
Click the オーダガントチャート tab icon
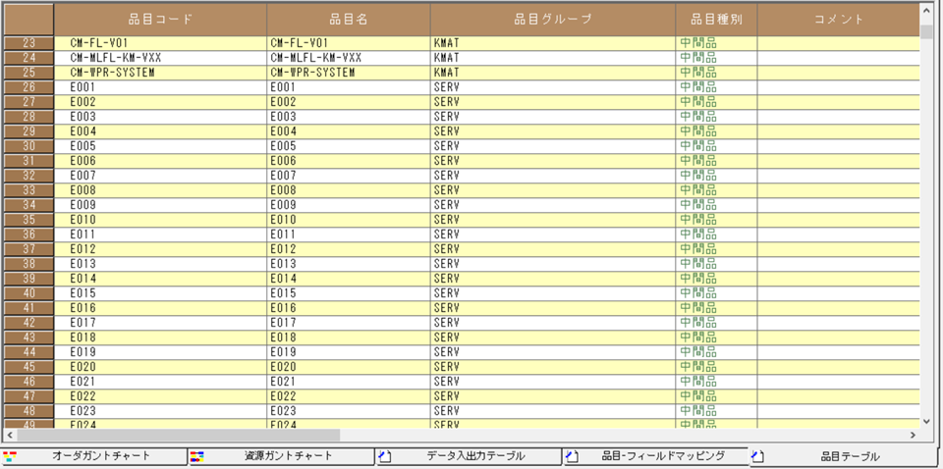pyautogui.click(x=9, y=456)
